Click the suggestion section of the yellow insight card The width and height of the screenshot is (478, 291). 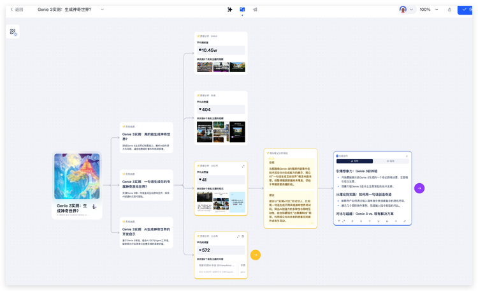pos(291,207)
